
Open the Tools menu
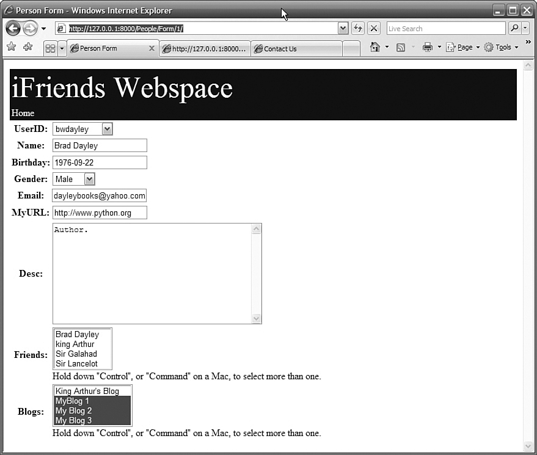tap(501, 47)
